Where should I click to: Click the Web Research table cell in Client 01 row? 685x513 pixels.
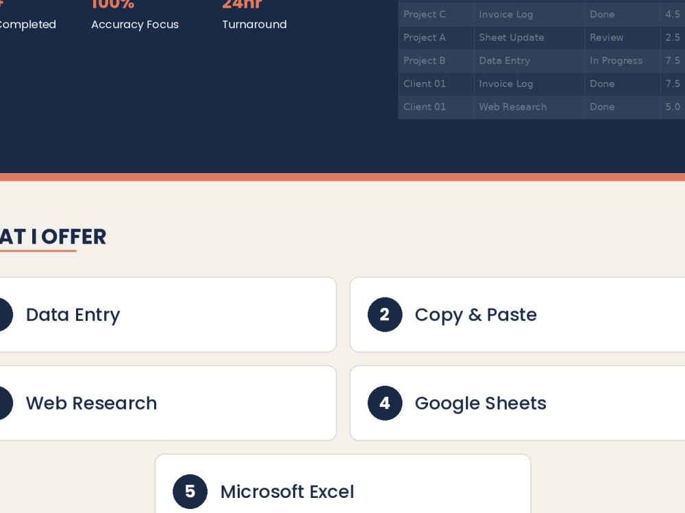click(530, 107)
